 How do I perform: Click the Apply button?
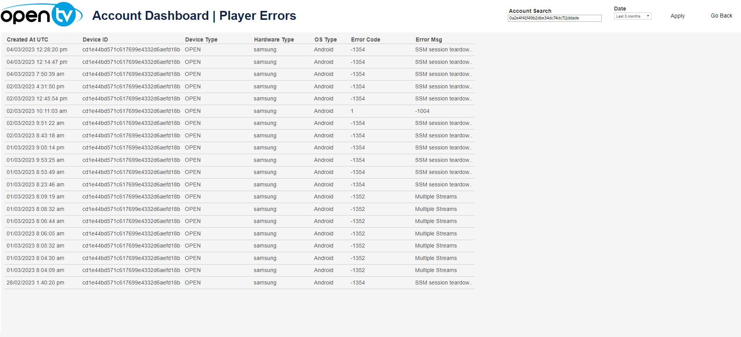pyautogui.click(x=677, y=16)
